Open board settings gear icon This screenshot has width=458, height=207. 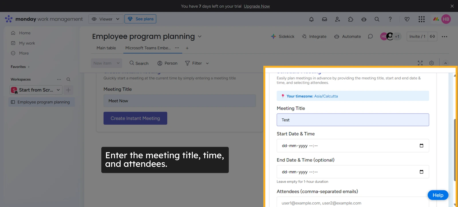click(x=431, y=63)
